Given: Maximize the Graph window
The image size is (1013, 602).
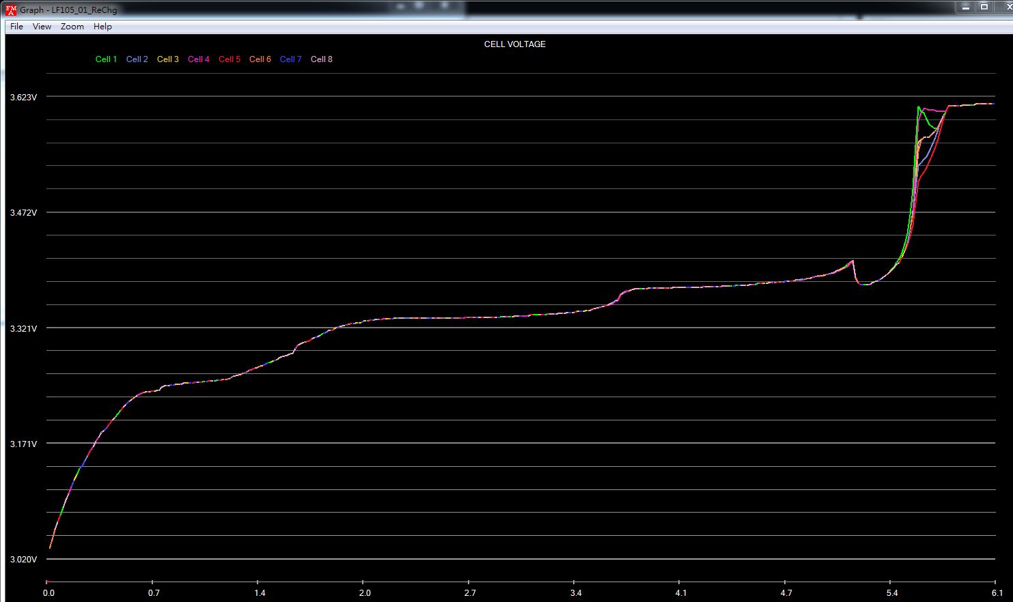Looking at the screenshot, I should (984, 6).
